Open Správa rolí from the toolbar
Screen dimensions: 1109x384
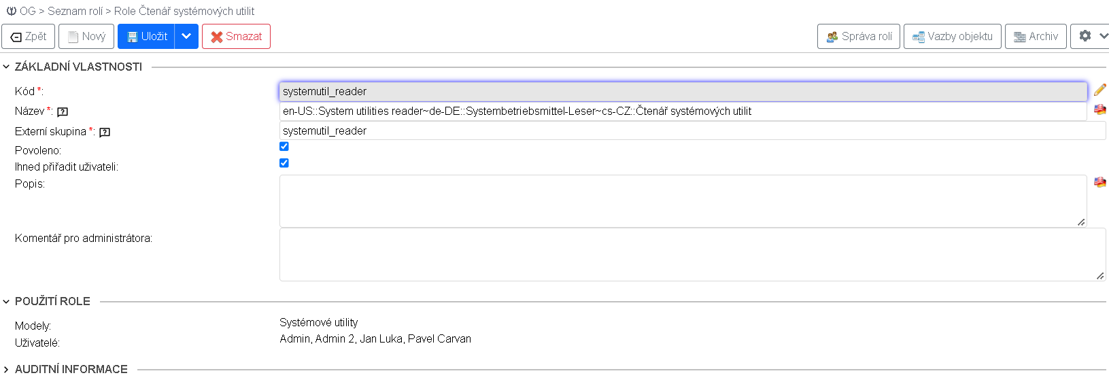pyautogui.click(x=859, y=37)
